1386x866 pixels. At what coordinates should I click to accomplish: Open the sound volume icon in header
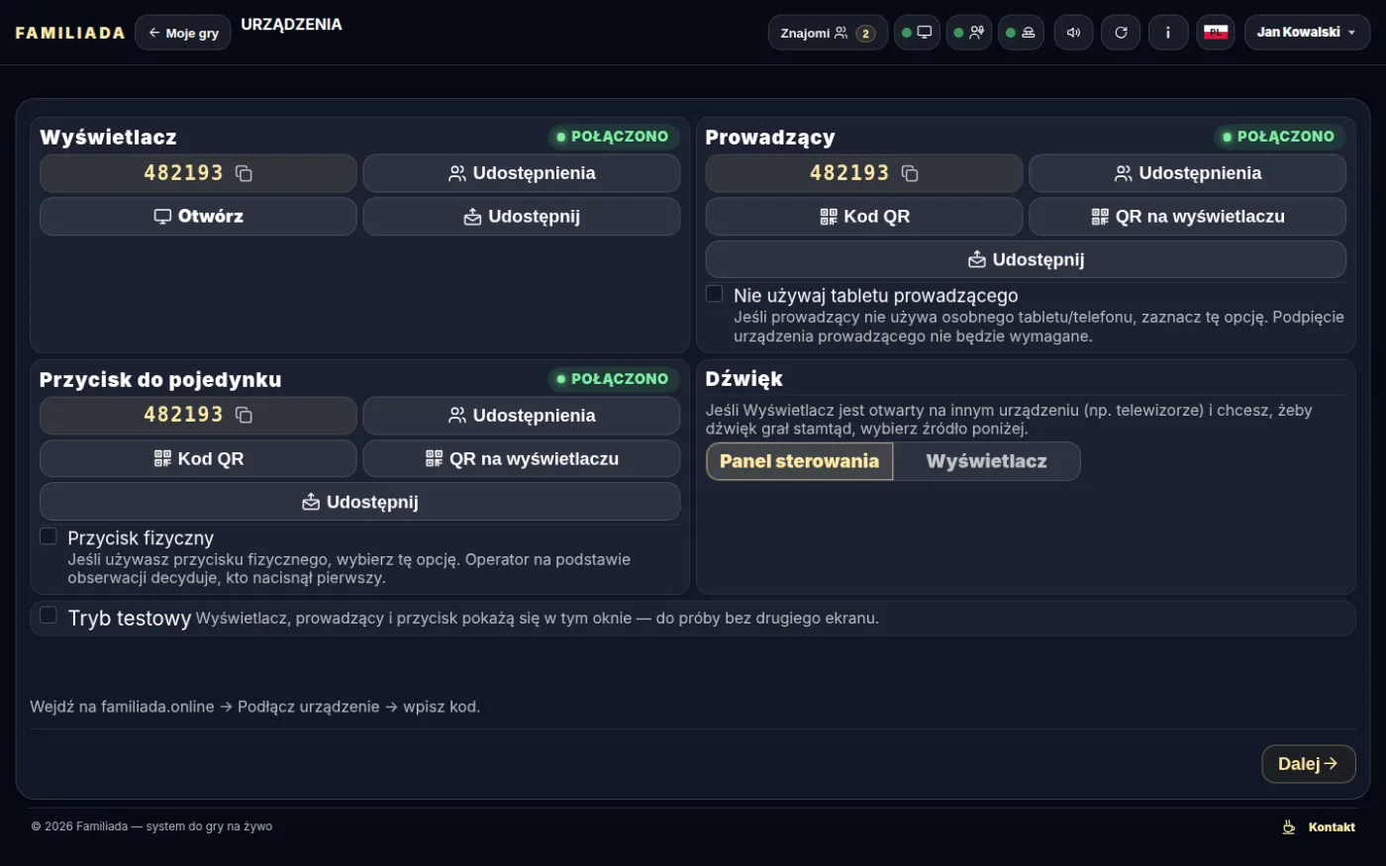pos(1073,33)
